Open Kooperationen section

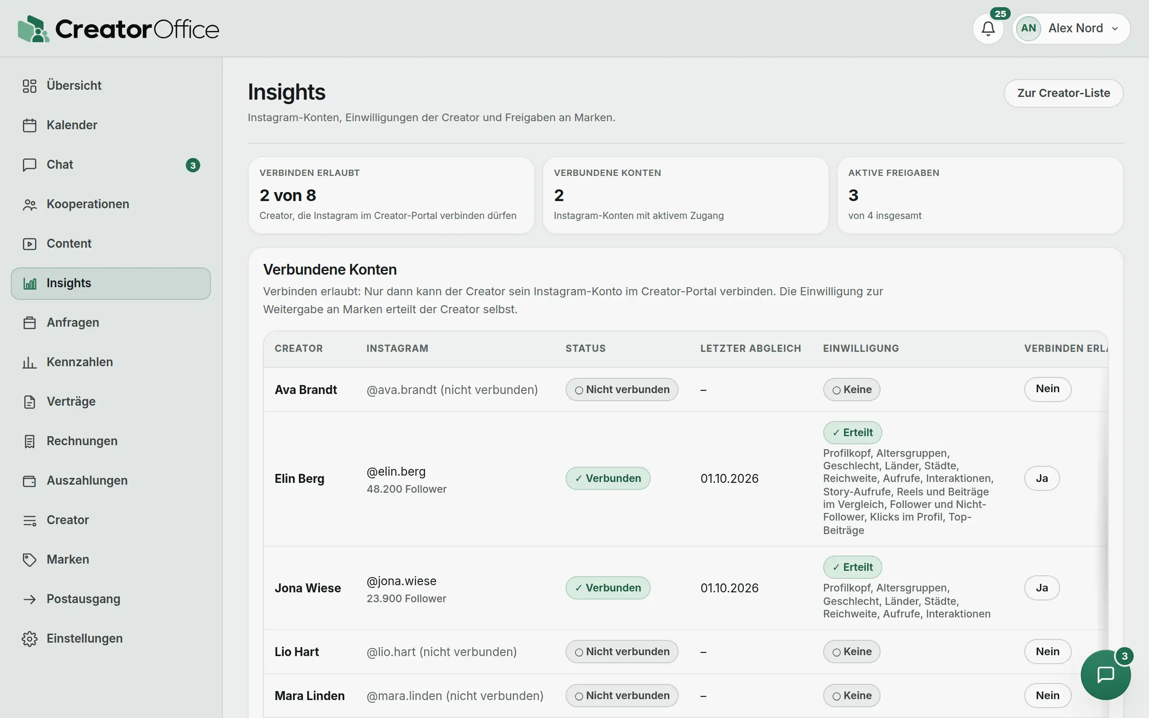tap(110, 204)
